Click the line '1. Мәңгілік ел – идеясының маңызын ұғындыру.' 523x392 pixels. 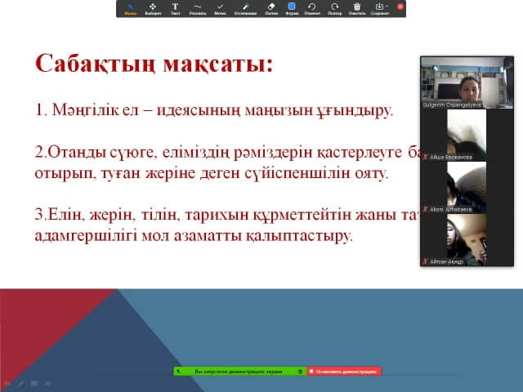[214, 110]
